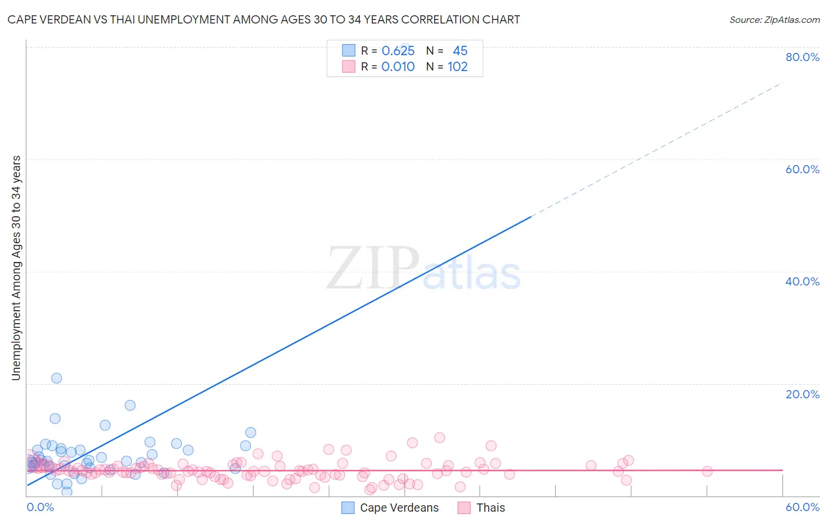Click the 20.0% y-axis tick label

click(x=802, y=394)
